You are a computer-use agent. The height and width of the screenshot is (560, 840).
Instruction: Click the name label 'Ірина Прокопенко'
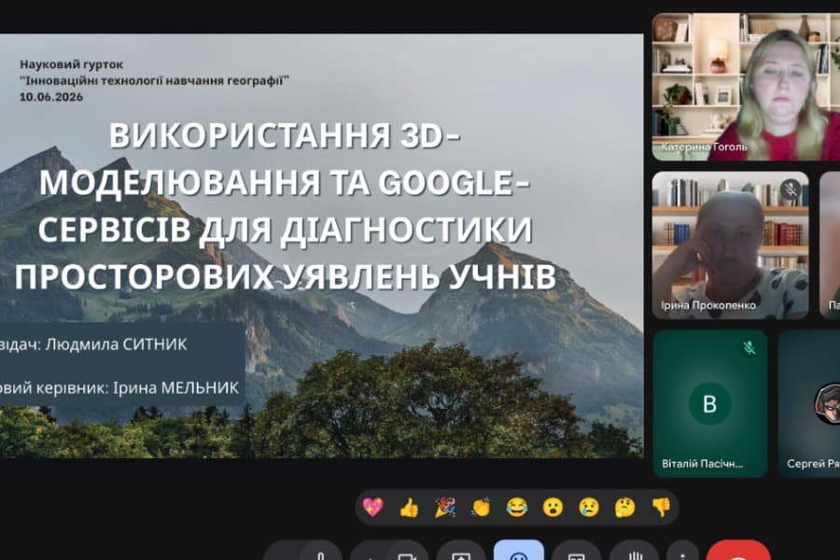tap(708, 305)
